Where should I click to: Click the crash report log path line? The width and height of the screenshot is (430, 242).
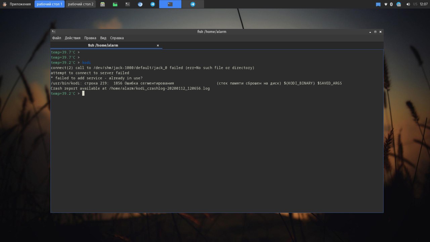tap(130, 88)
